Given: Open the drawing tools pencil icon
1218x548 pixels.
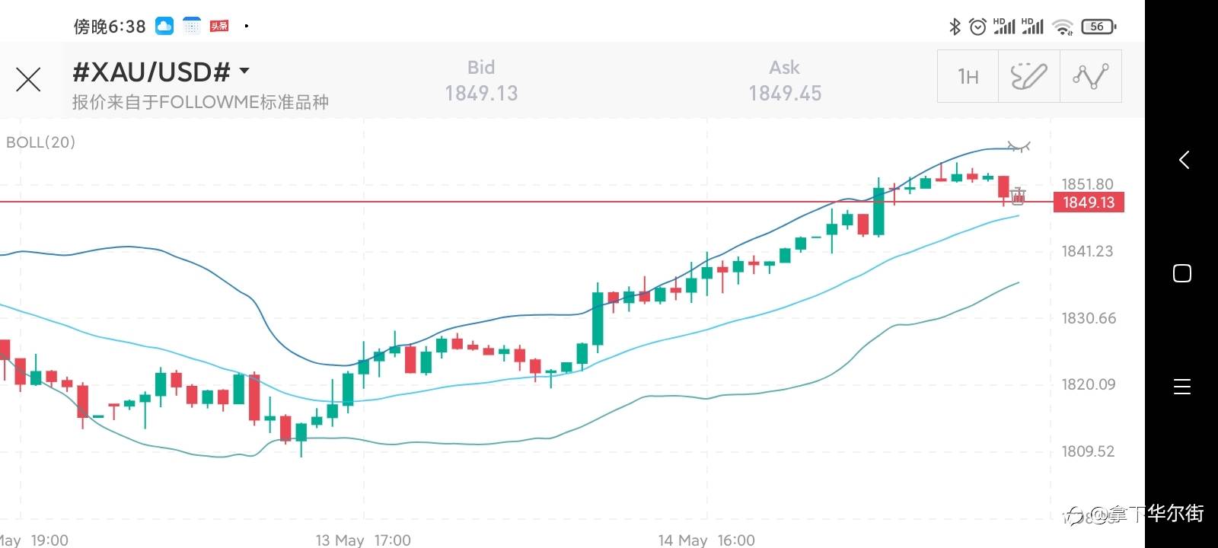Looking at the screenshot, I should [1028, 76].
